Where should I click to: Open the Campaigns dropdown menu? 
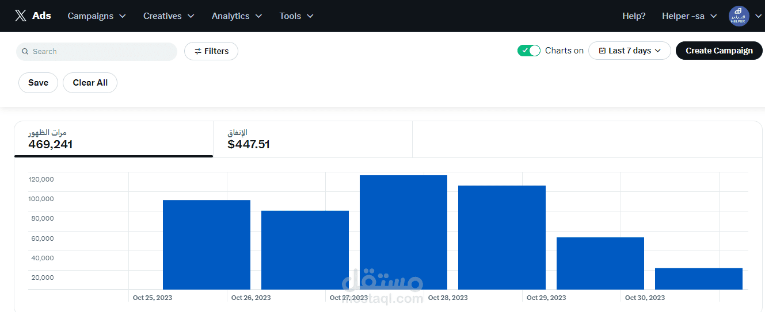tap(97, 16)
